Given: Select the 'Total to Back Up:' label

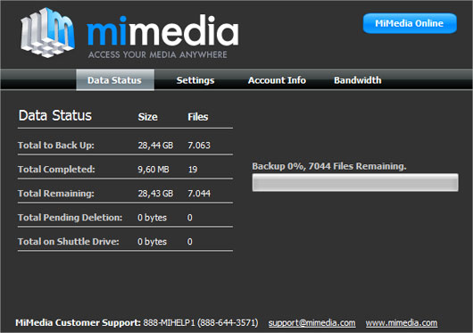Looking at the screenshot, I should point(56,146).
